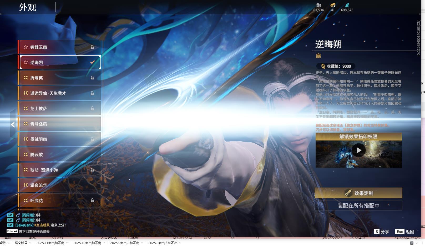Click the lock icon on 锦鲤玉扇
This screenshot has height=247, width=425.
(x=92, y=47)
